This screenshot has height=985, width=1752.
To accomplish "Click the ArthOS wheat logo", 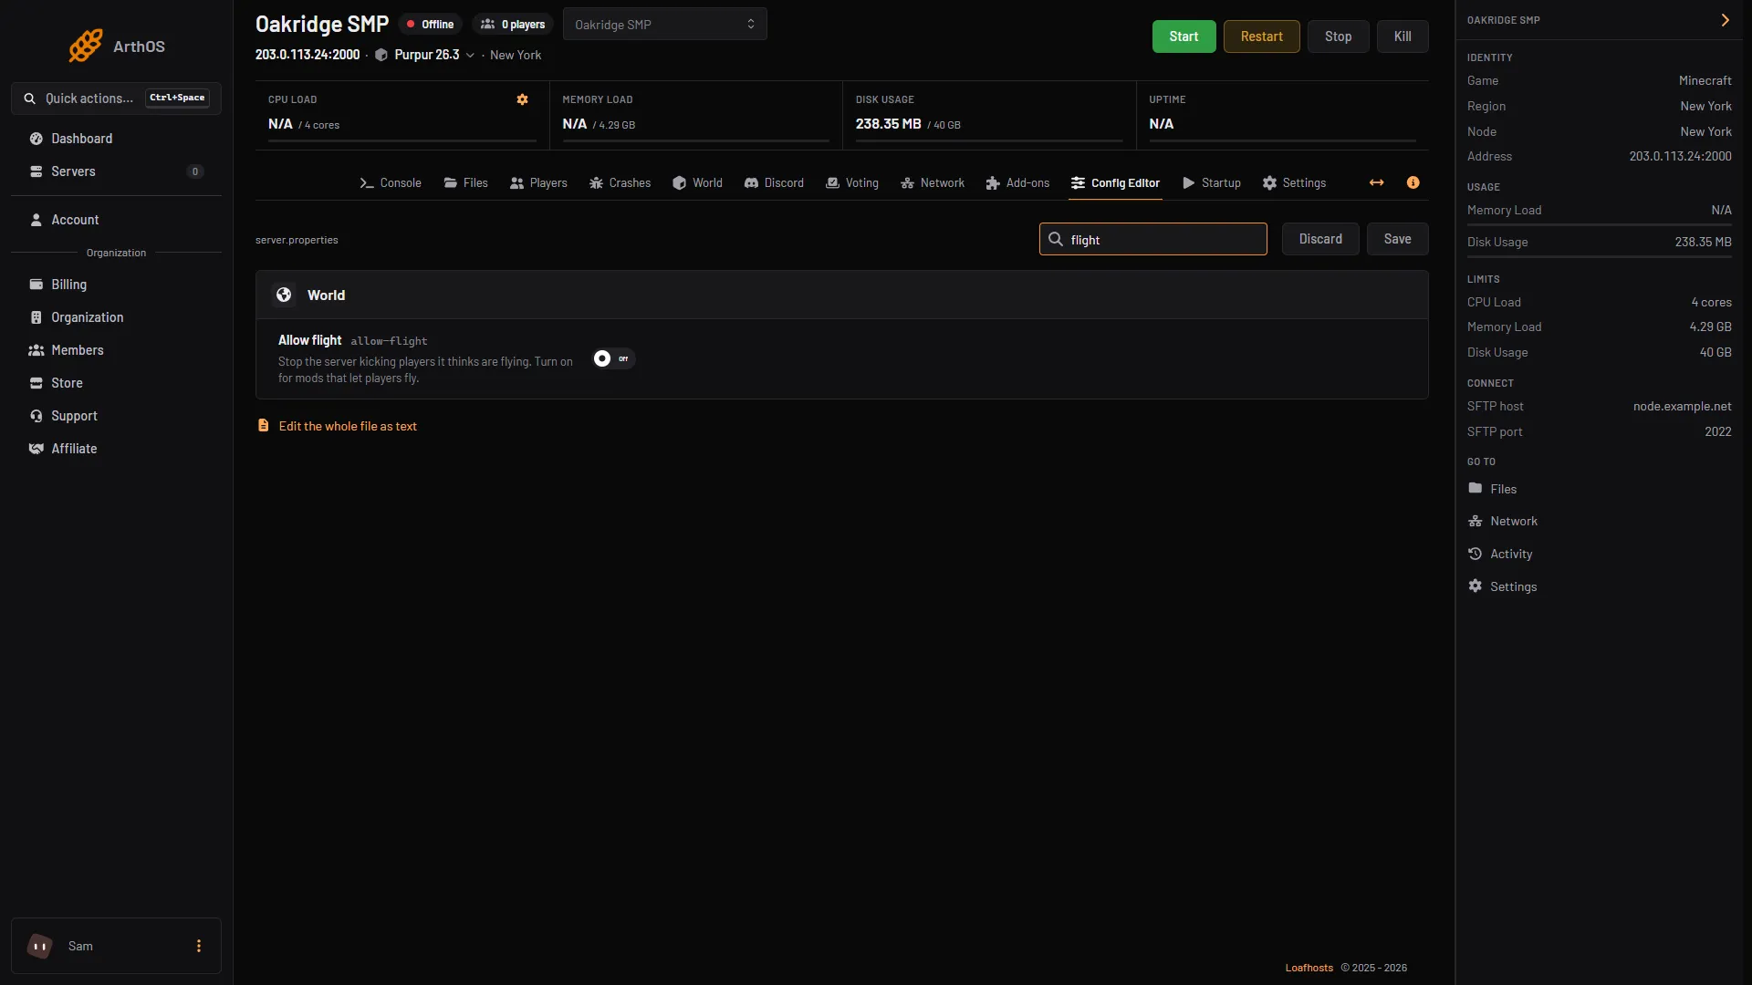I will [85, 46].
